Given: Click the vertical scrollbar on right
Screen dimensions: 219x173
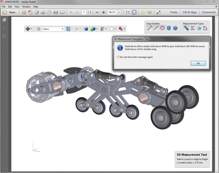Looking at the screenshot, I should [x=216, y=94].
